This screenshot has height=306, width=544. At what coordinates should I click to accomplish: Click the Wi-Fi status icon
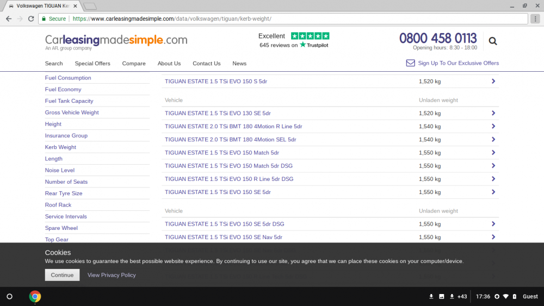click(506, 296)
